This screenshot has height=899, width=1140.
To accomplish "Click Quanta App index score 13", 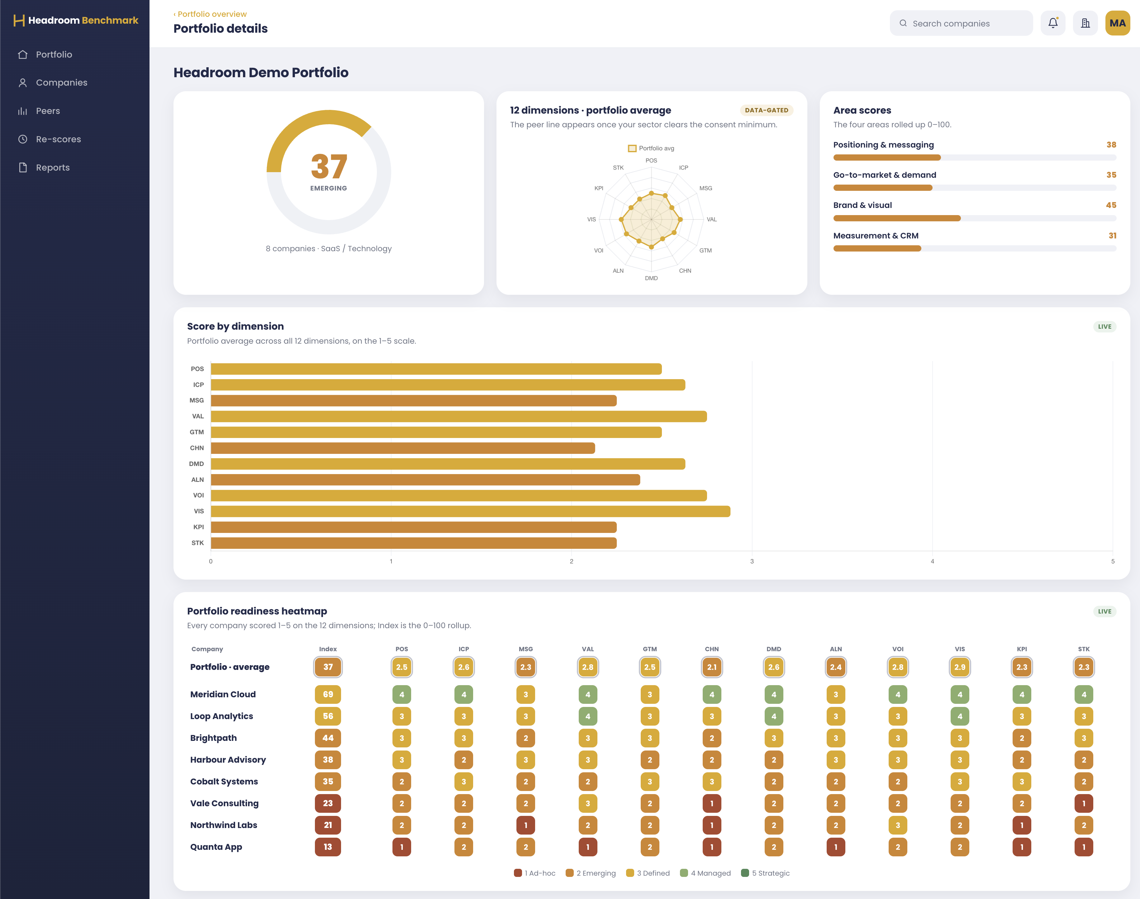I will (x=328, y=847).
